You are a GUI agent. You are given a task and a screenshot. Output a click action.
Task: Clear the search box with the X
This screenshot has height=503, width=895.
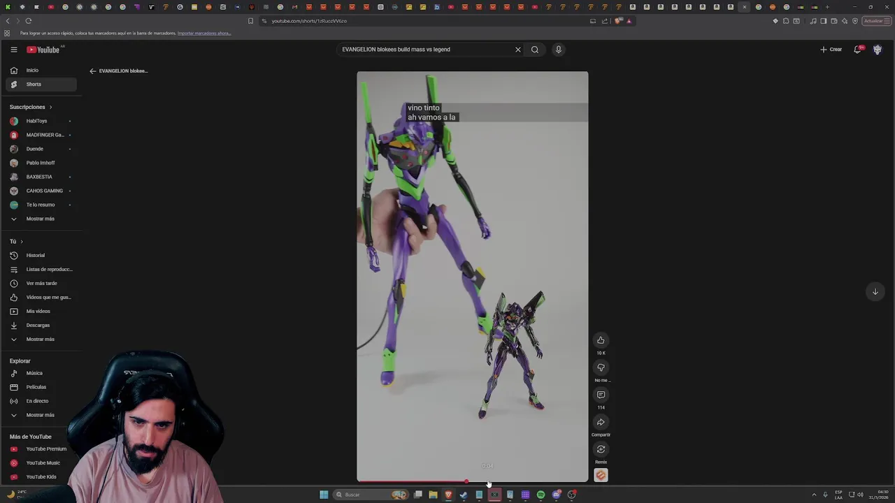tap(518, 50)
